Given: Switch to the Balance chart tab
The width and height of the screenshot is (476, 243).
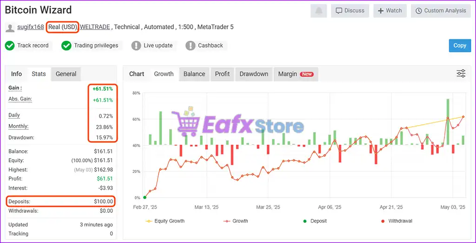Looking at the screenshot, I should pos(194,74).
